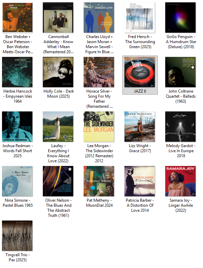Select the highlighted JAZZ 6 folder

click(140, 75)
